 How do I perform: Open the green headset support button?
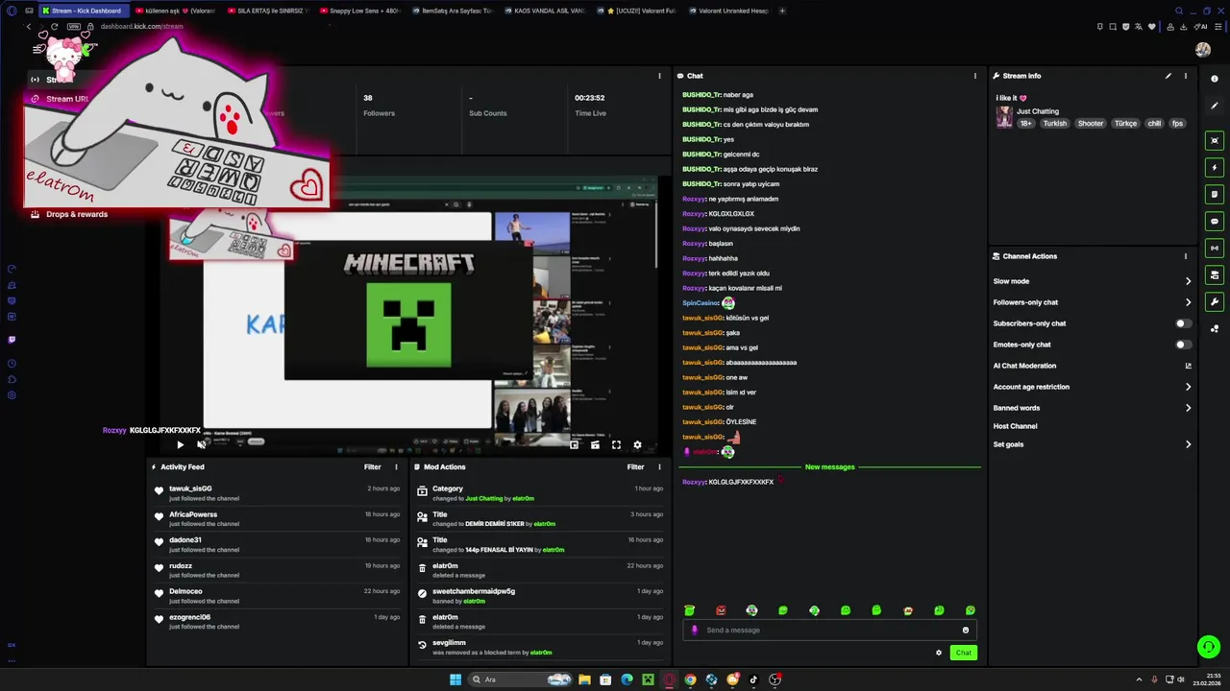(1209, 648)
